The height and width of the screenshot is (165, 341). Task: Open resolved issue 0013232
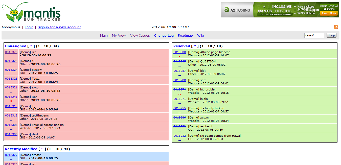[x=180, y=136]
